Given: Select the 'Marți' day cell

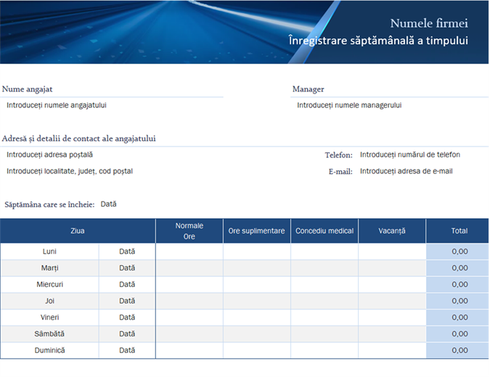Looking at the screenshot, I should point(49,268).
